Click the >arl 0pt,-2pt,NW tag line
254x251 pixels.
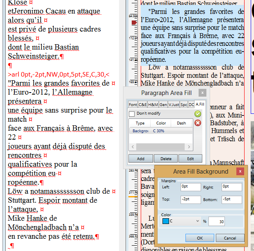tap(59, 75)
